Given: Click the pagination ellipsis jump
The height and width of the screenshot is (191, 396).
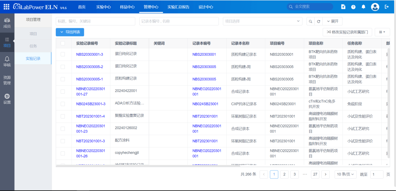Looking at the screenshot, I should pyautogui.click(x=305, y=174).
